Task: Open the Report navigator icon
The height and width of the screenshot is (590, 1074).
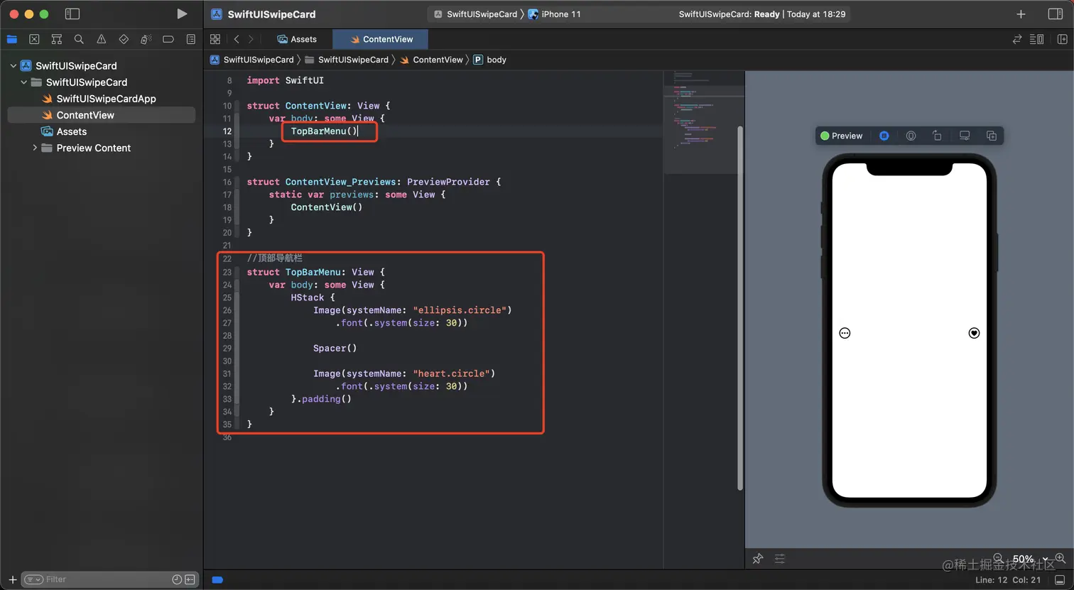Action: coord(190,39)
